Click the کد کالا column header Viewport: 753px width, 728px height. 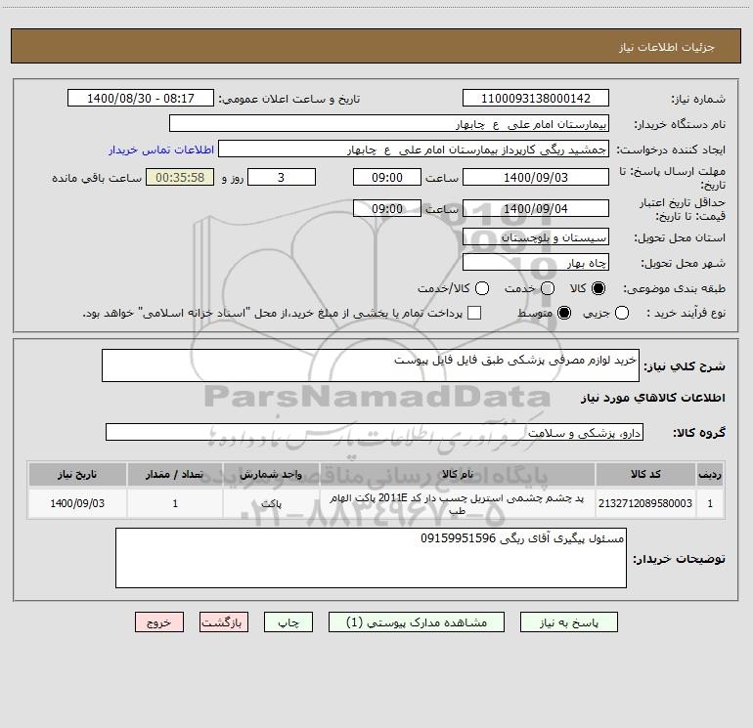pos(645,474)
